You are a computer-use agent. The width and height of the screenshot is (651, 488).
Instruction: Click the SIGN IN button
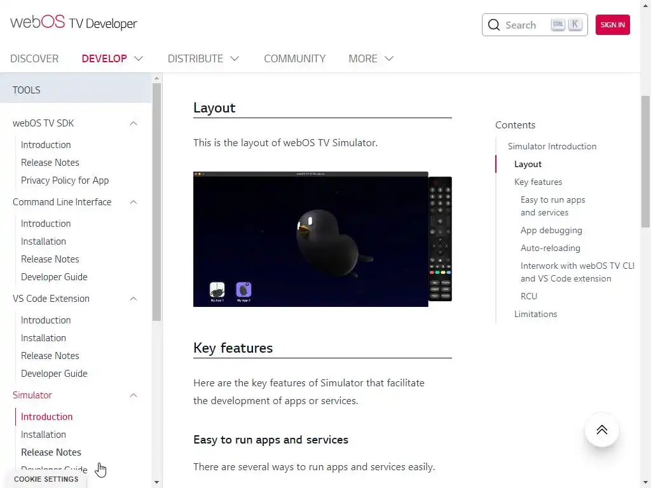point(612,25)
